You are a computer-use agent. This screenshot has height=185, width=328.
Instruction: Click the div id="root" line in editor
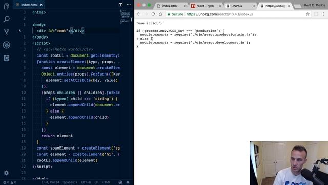pyautogui.click(x=60, y=31)
